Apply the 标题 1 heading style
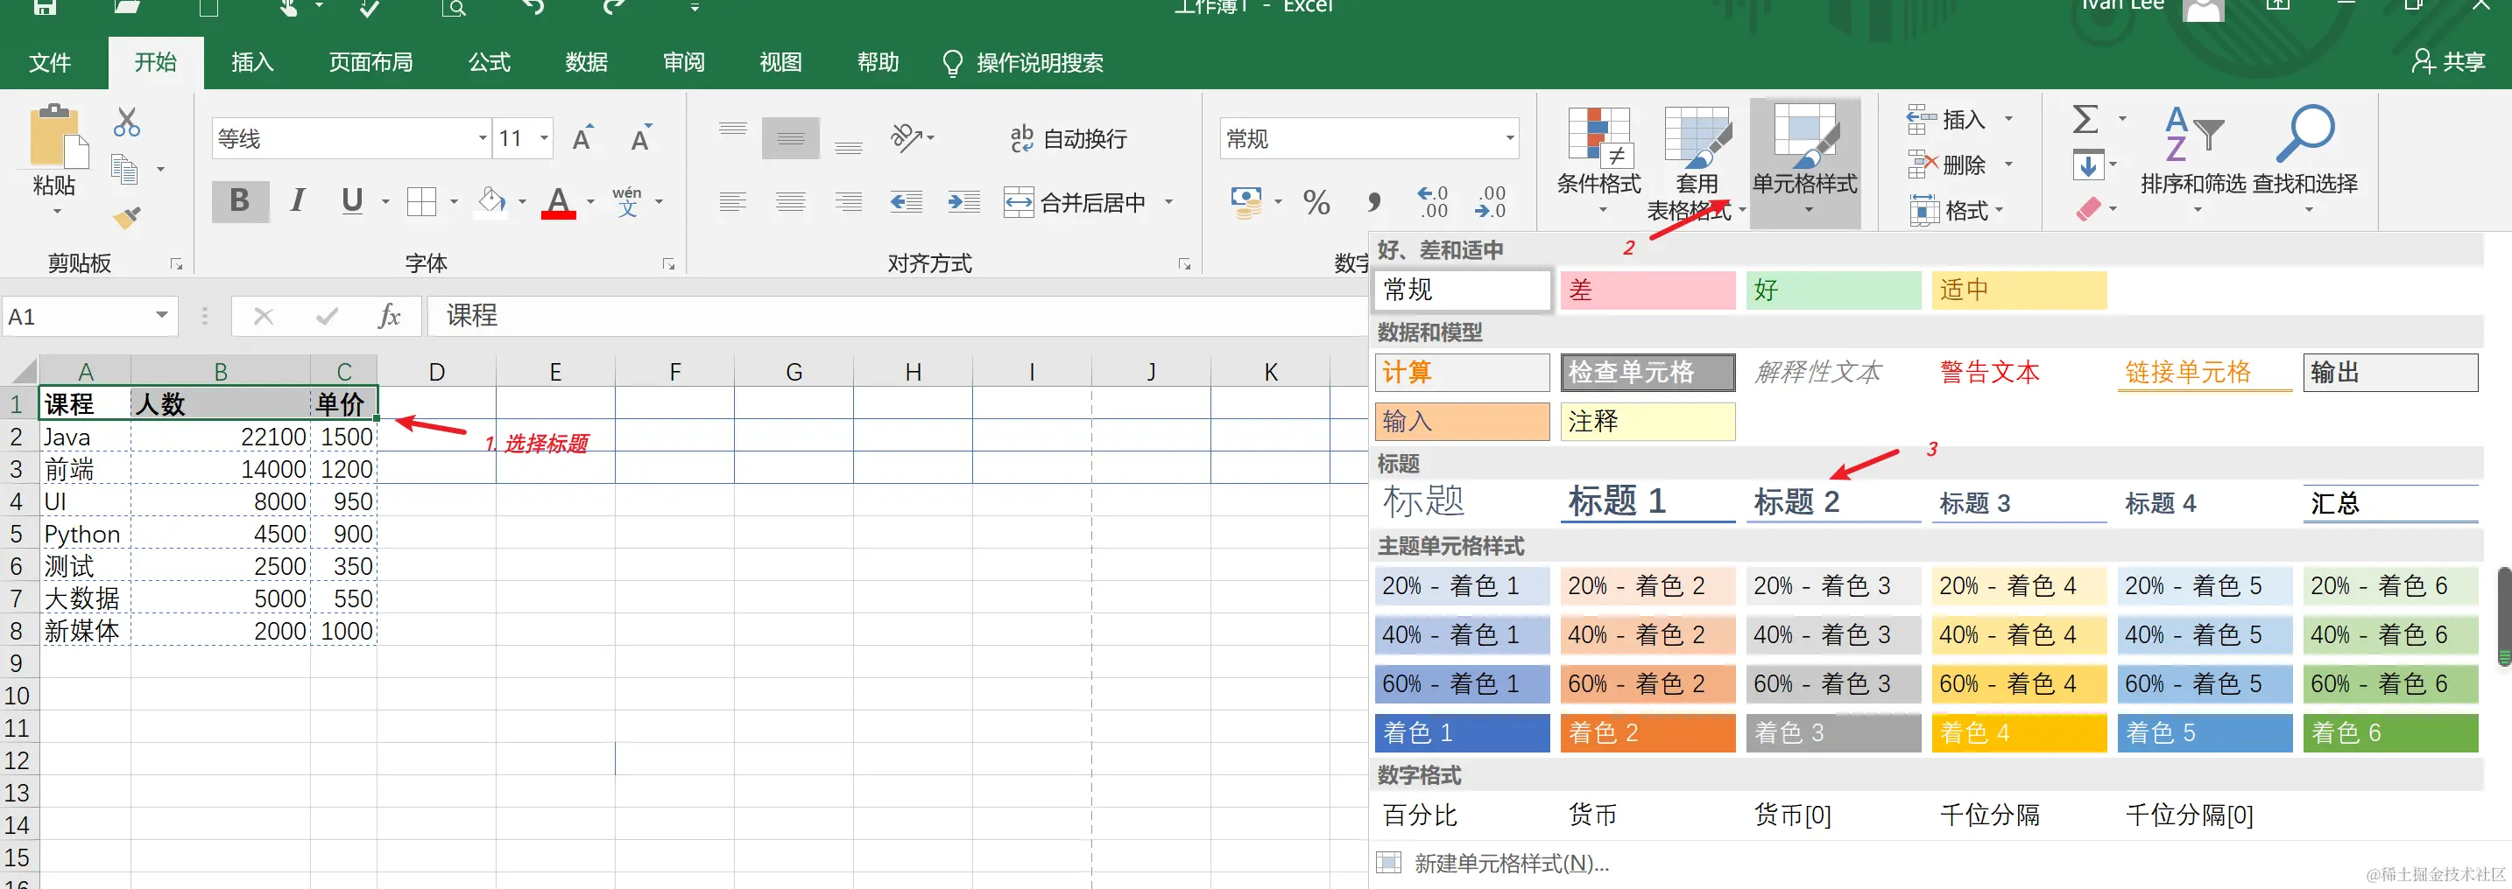The width and height of the screenshot is (2512, 889). click(x=1648, y=502)
